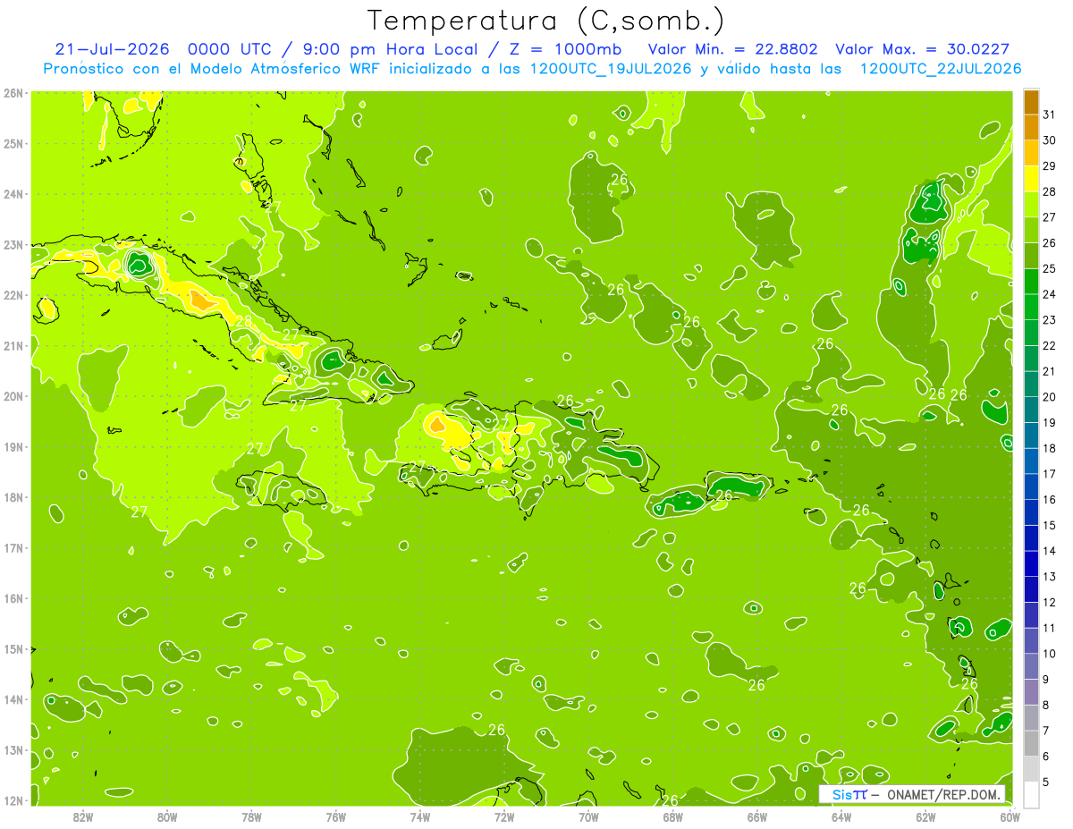Click the "21N" latitude axis label
Viewport: 1073px width, 829px height.
coord(14,345)
